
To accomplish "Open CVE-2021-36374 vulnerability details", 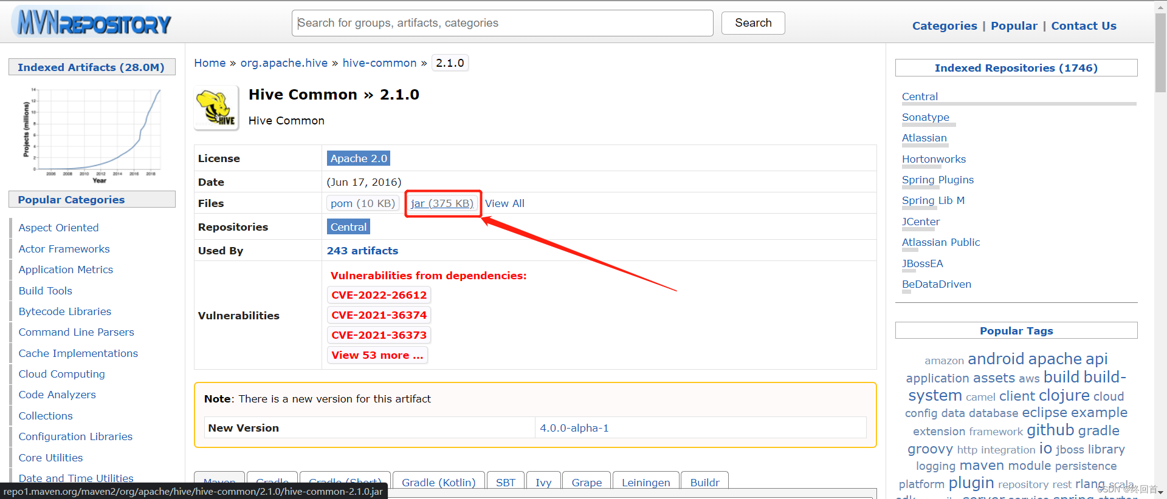I will [379, 315].
